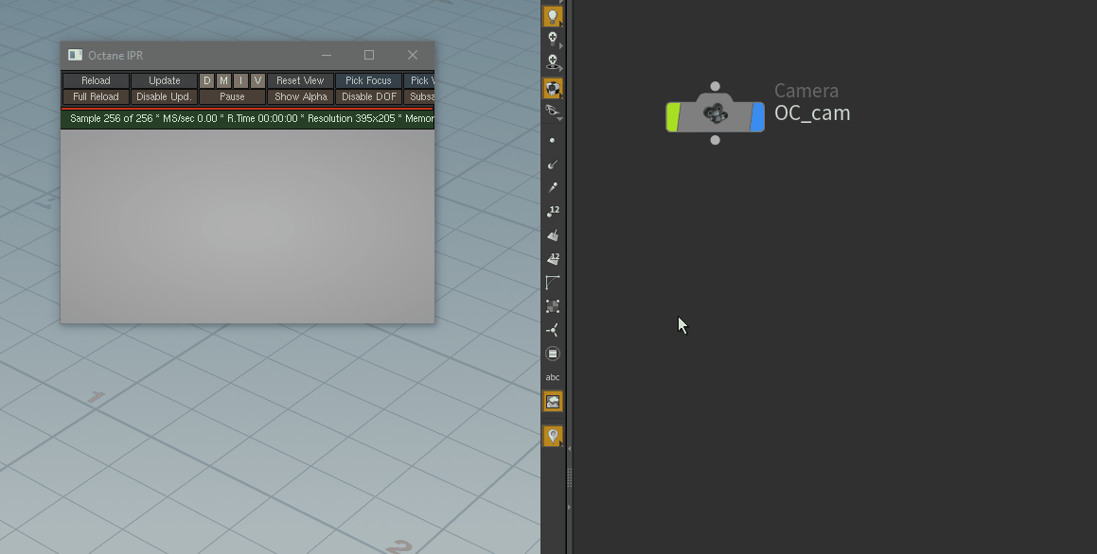Toggle the display point numbers icon

552,211
